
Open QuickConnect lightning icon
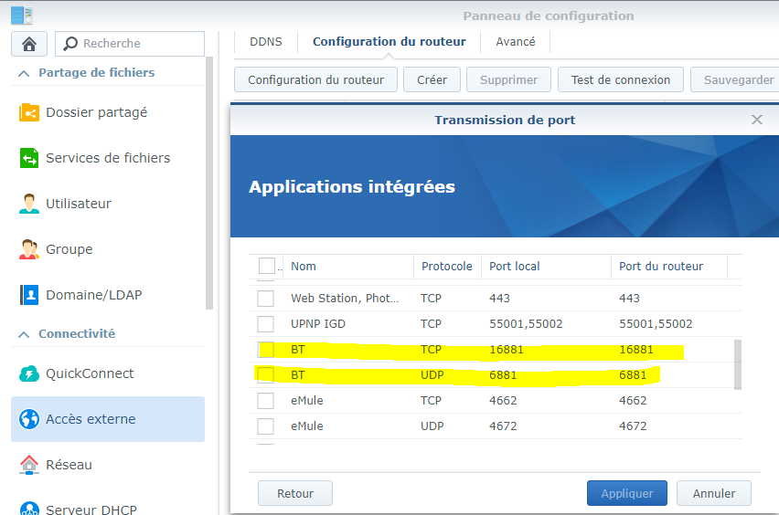pos(29,373)
